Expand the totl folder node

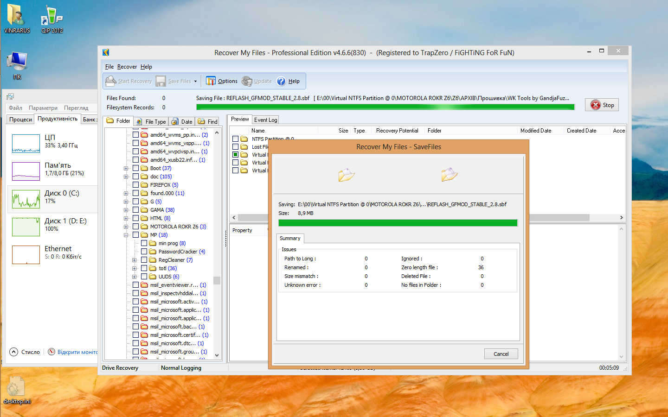click(134, 268)
